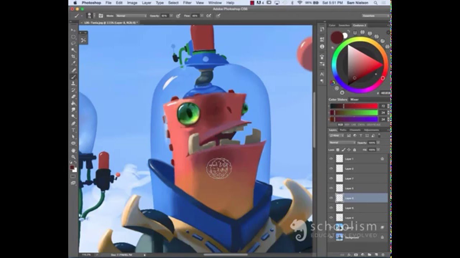Switch sliders to CMYK mode
Screen dimensions: 460x258
point(360,124)
